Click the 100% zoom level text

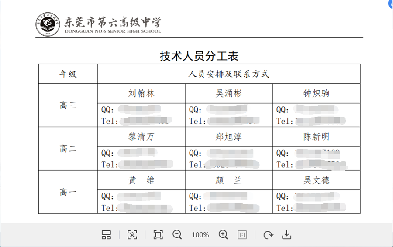pos(200,235)
